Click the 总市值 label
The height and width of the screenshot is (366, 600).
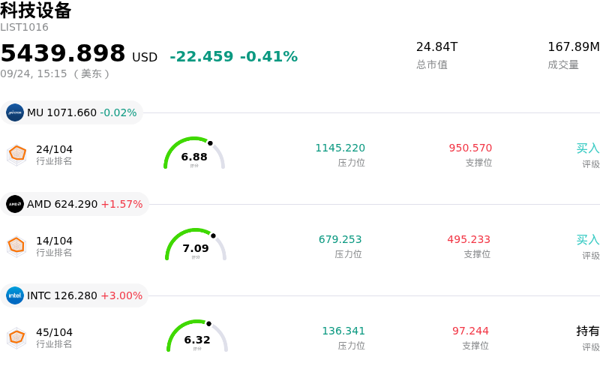point(432,64)
